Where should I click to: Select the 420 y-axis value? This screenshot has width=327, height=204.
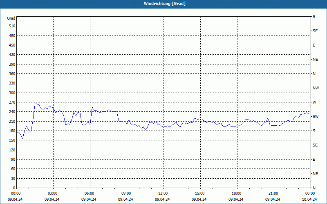pos(12,55)
